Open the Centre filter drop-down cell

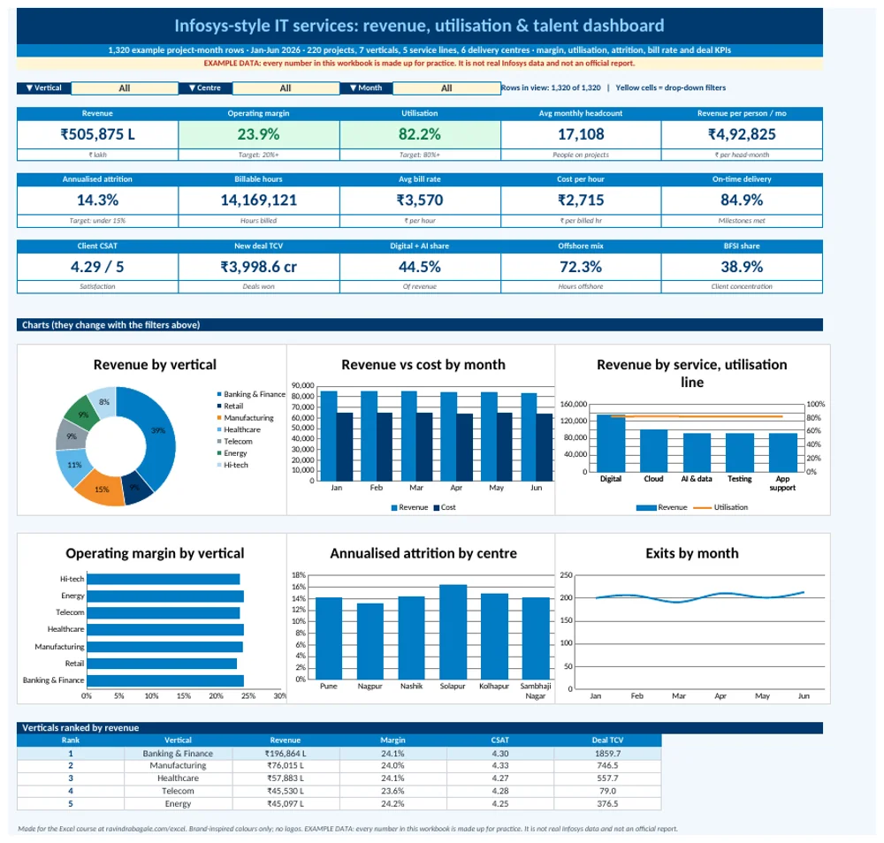[x=286, y=87]
